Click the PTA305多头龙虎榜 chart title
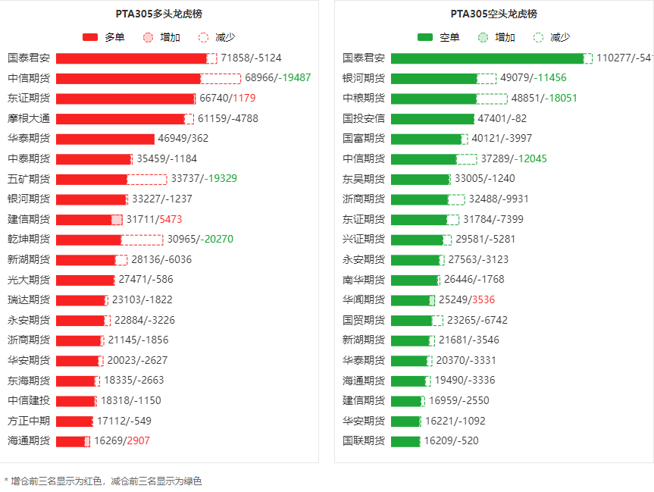 [x=158, y=14]
